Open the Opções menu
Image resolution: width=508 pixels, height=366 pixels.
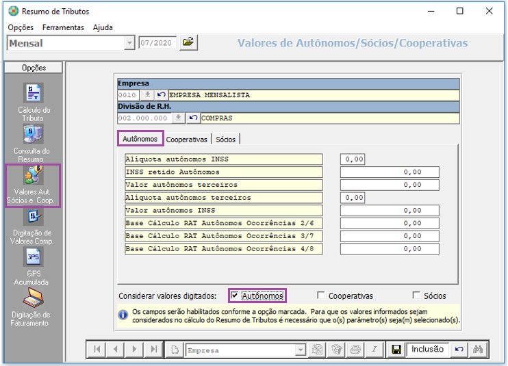point(21,27)
